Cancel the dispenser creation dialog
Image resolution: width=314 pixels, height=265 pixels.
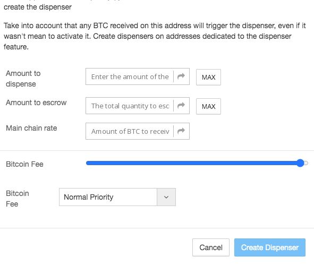211,247
